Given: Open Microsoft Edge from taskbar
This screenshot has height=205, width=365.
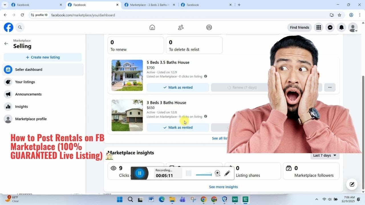Looking at the screenshot, I should (162, 199).
